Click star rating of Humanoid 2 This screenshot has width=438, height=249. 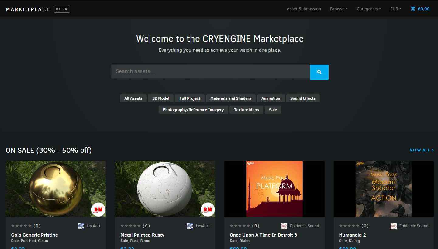tap(349, 226)
